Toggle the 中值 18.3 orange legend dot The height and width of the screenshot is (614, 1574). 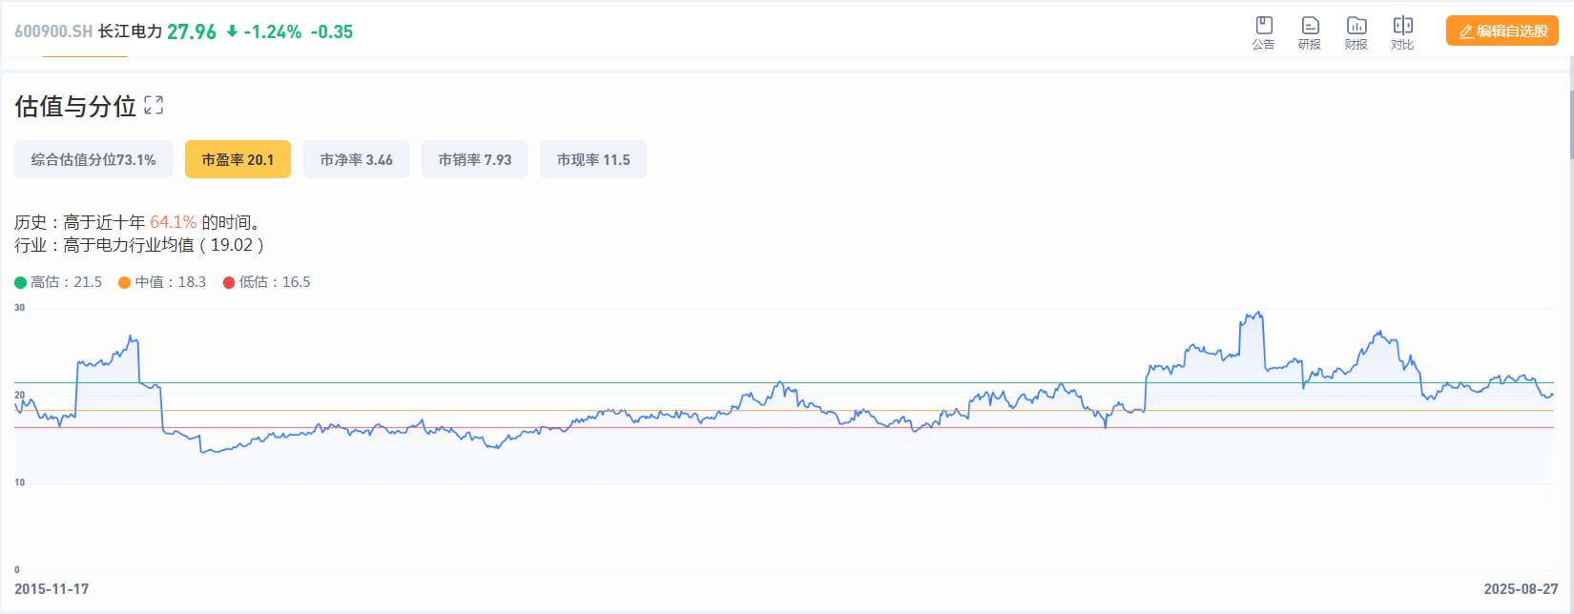coord(125,282)
